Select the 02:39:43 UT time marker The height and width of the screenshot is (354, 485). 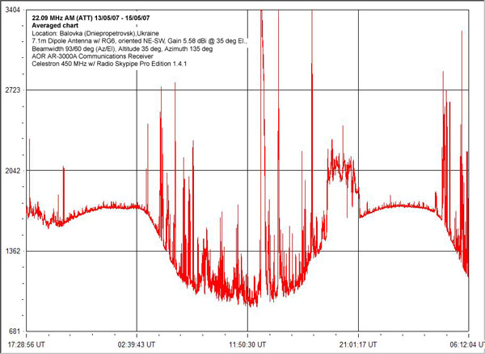coord(137,343)
